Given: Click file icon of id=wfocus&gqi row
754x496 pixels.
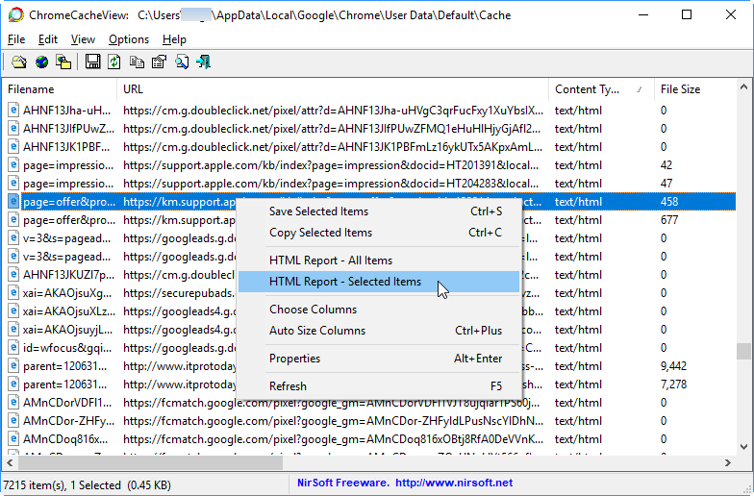Looking at the screenshot, I should (x=13, y=348).
